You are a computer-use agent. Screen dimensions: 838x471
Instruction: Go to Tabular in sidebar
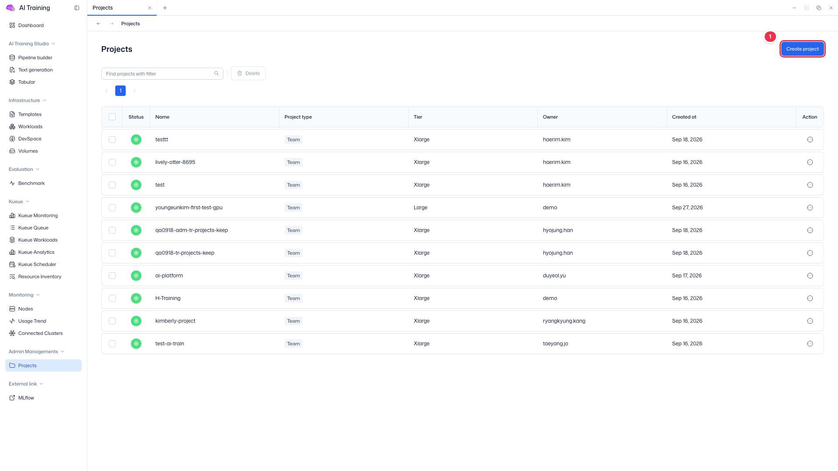[43, 82]
